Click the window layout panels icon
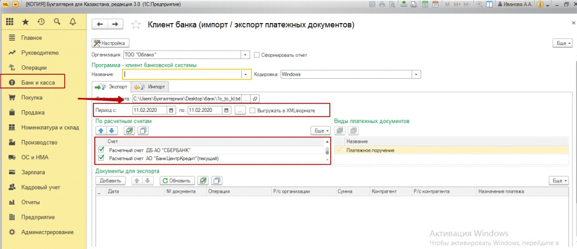Screen dimensions: 577x249 coord(490,4)
